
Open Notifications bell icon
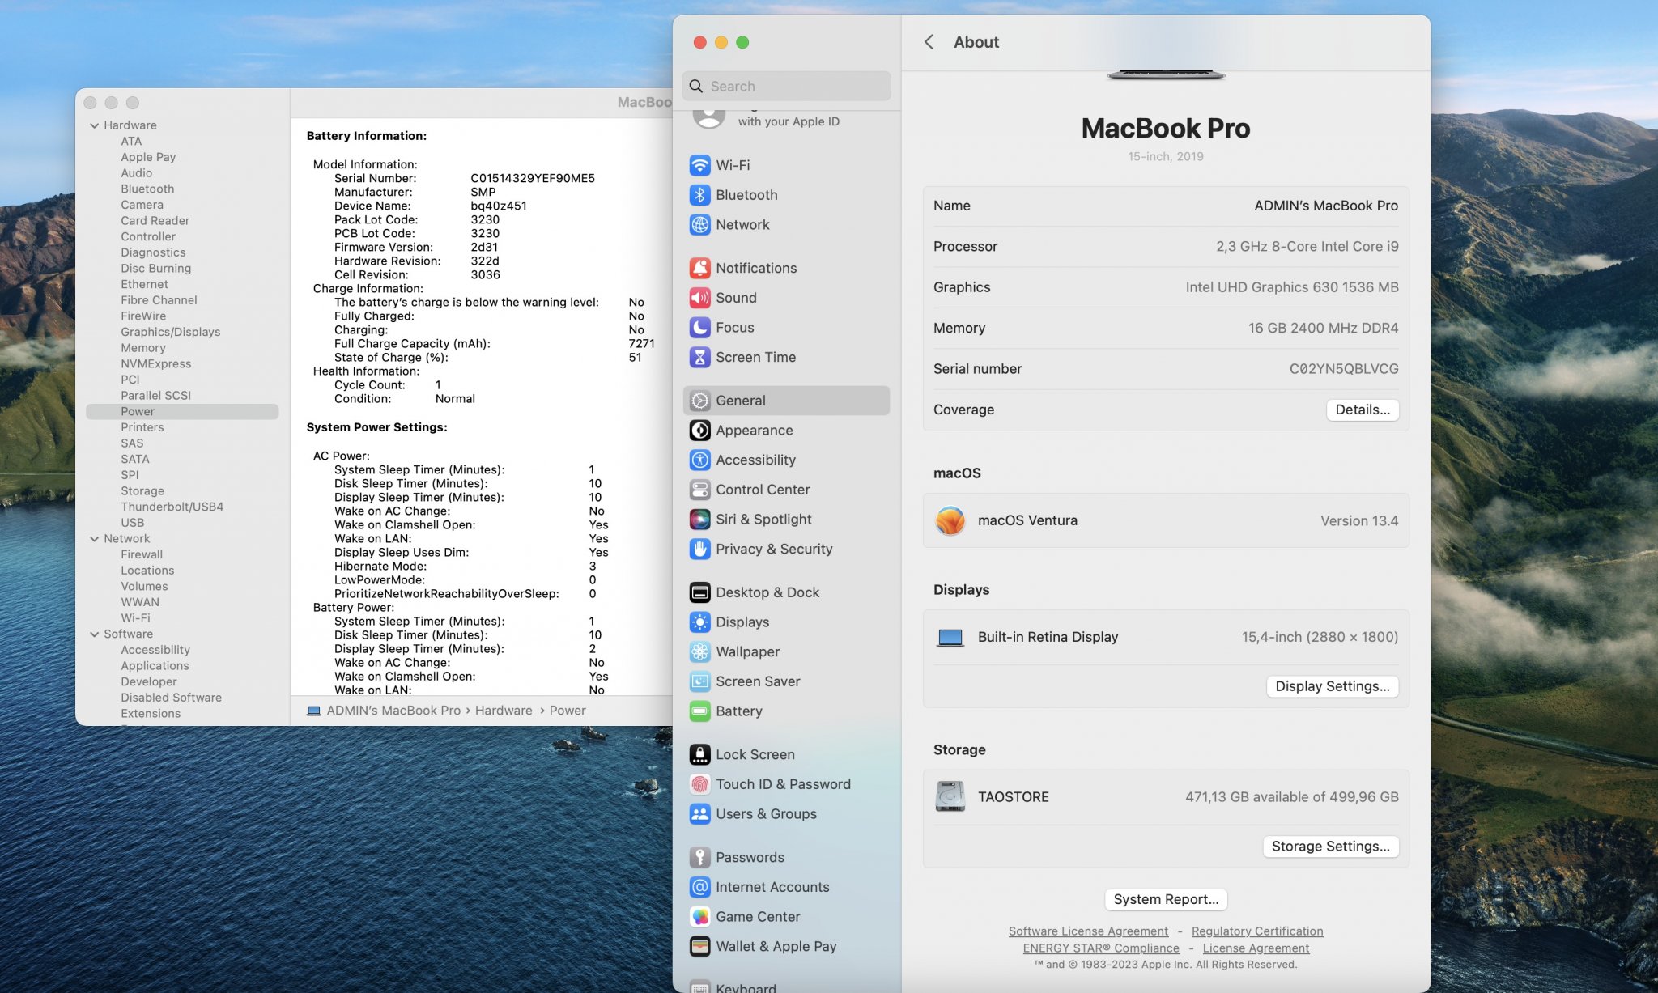(699, 268)
